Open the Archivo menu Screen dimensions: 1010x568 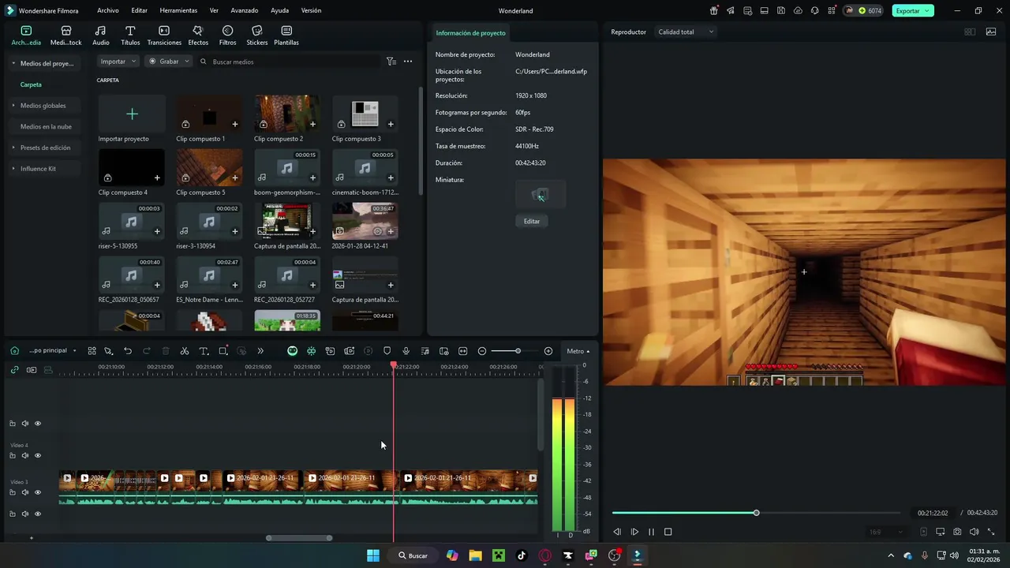click(108, 11)
